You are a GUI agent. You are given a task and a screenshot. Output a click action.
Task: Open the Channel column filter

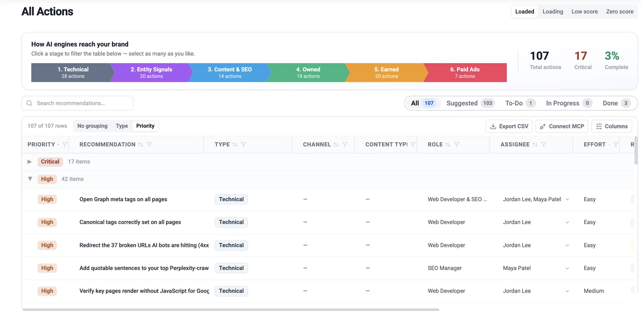pyautogui.click(x=345, y=145)
